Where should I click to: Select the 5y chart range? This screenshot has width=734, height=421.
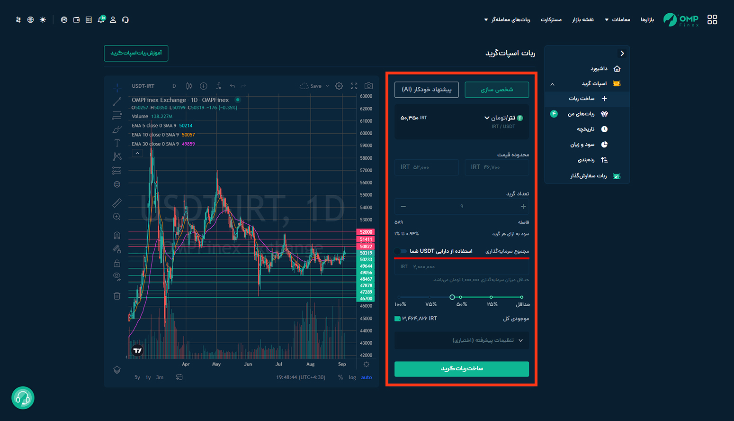coord(137,377)
